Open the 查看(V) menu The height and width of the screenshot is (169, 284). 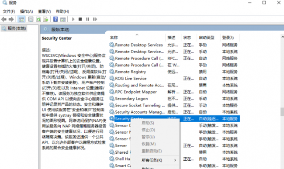(x=45, y=11)
